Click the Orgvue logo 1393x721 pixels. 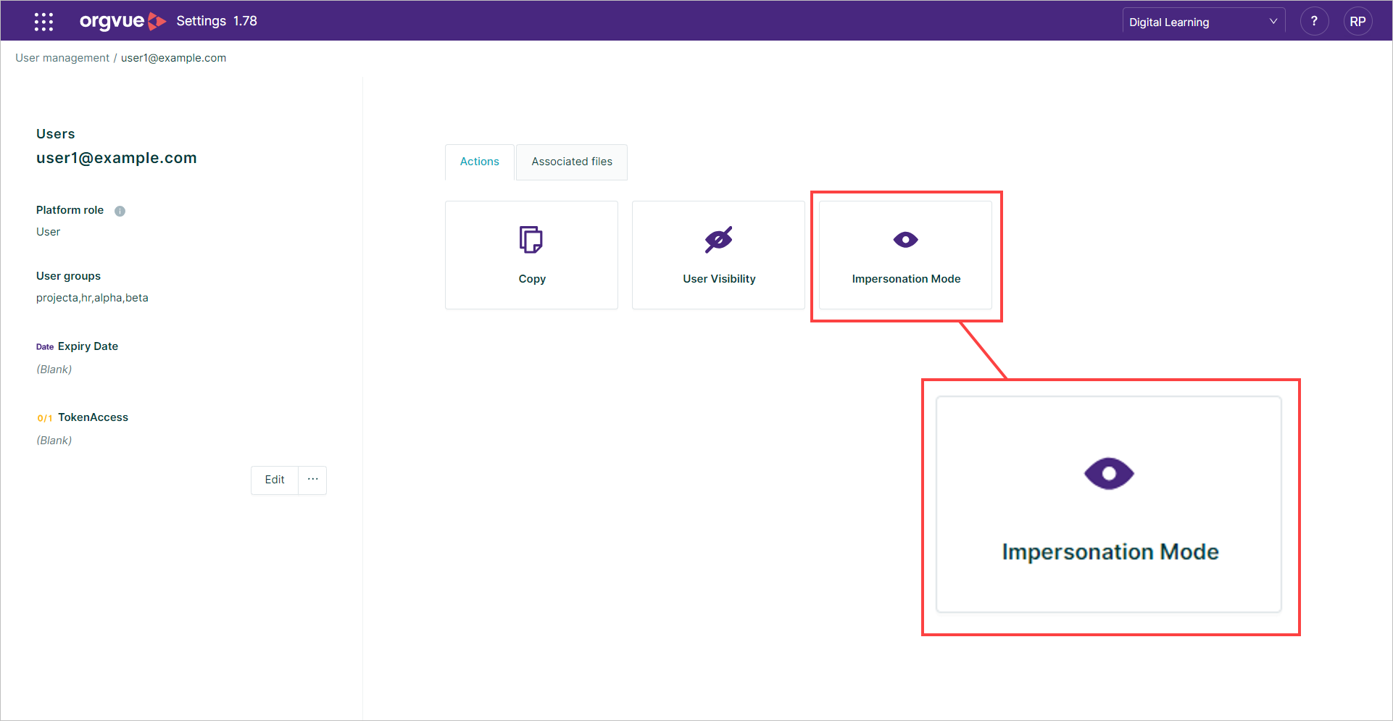tap(122, 21)
